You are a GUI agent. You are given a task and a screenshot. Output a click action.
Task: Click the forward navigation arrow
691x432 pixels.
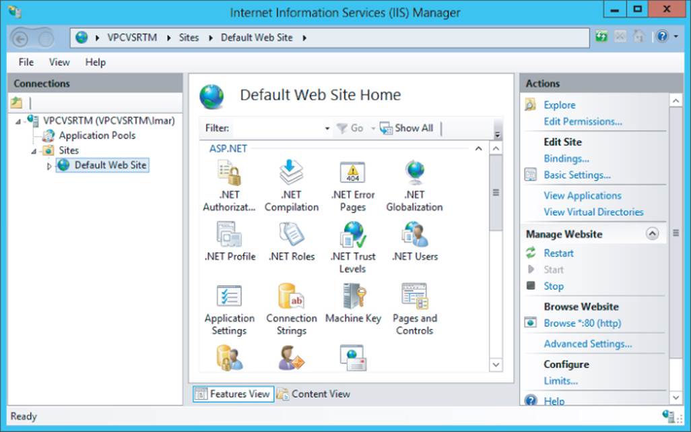click(45, 38)
